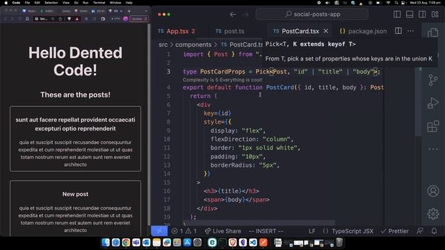
Task: Open the Source Control view
Action: 432,81
